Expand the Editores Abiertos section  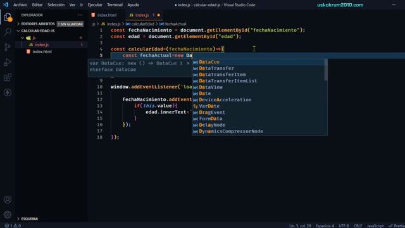tap(38, 24)
